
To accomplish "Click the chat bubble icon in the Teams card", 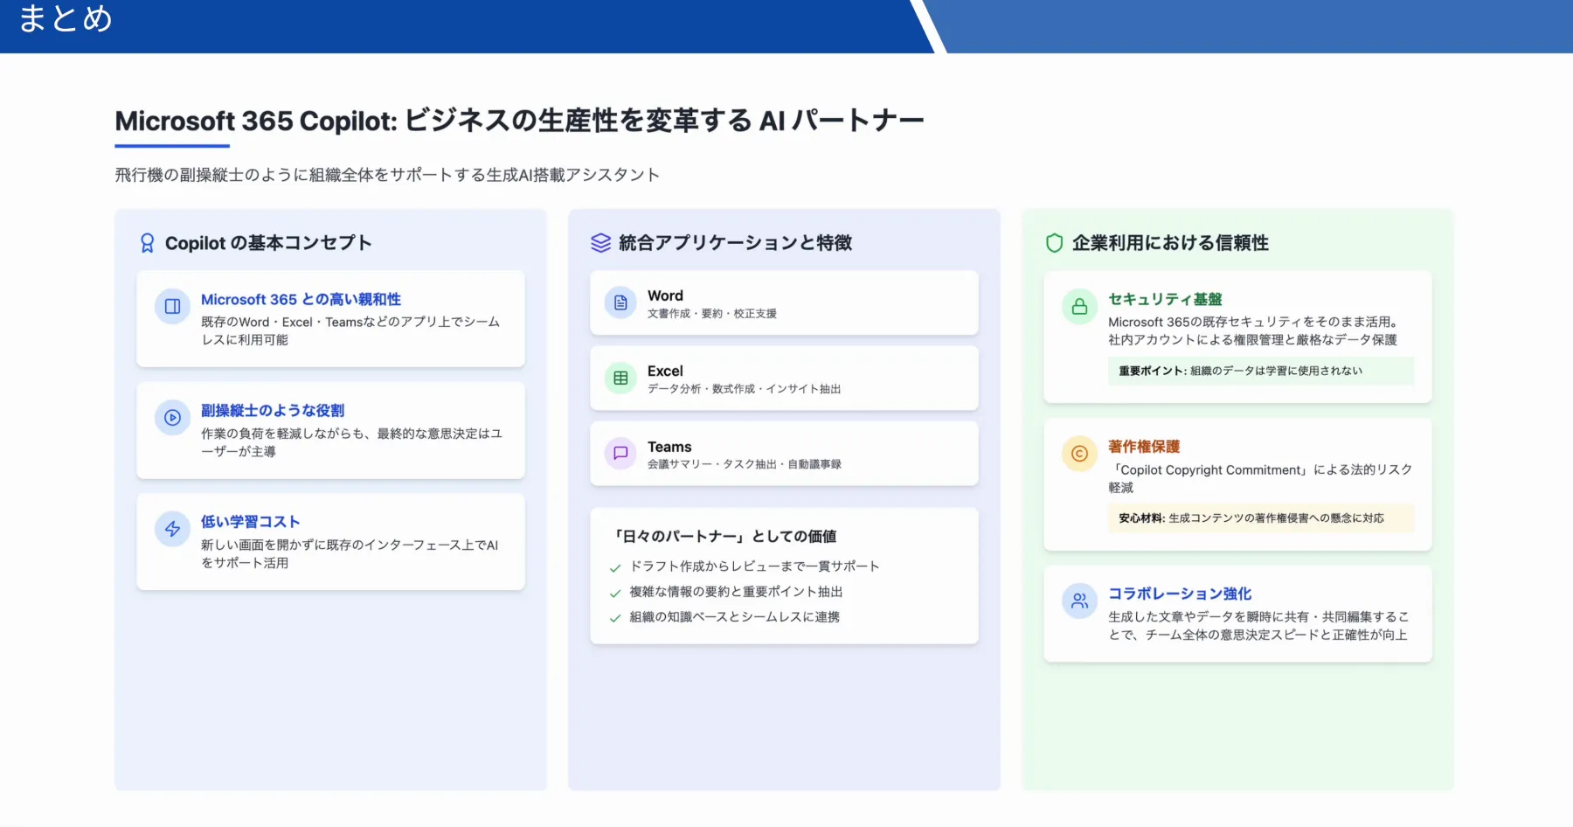I will click(x=620, y=453).
